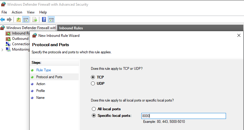Image resolution: width=244 pixels, height=130 pixels.
Task: Choose the TCP protocol radio button
Action: click(x=93, y=77)
